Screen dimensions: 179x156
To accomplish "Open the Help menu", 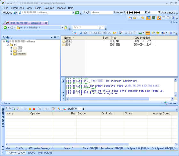I will click(x=71, y=8).
